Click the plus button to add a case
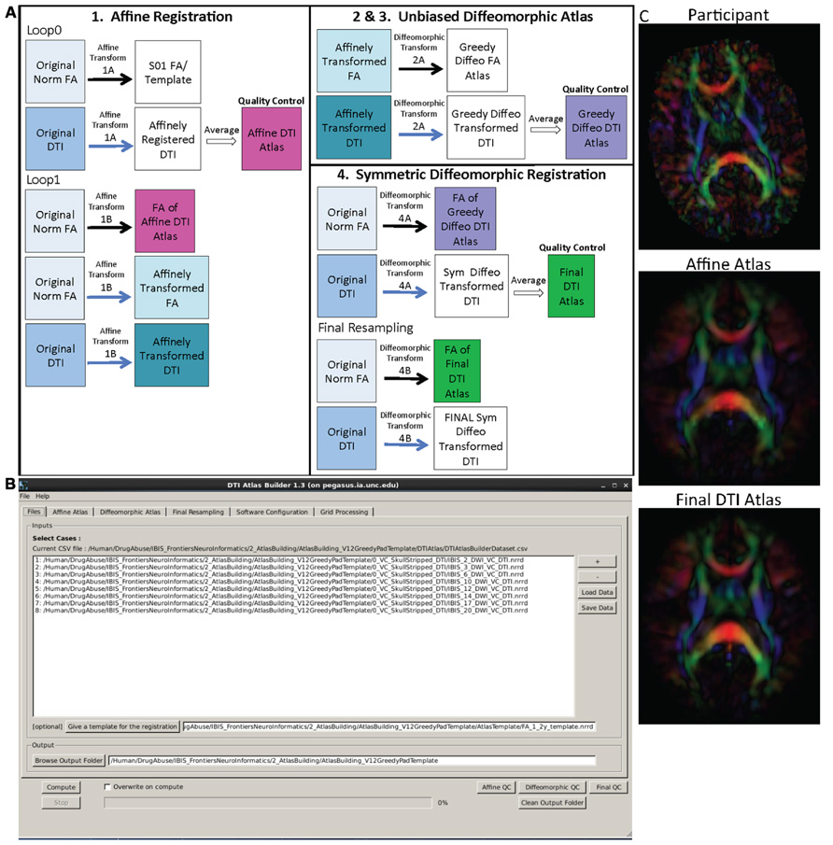Viewport: 833px width, 845px height. 597,561
